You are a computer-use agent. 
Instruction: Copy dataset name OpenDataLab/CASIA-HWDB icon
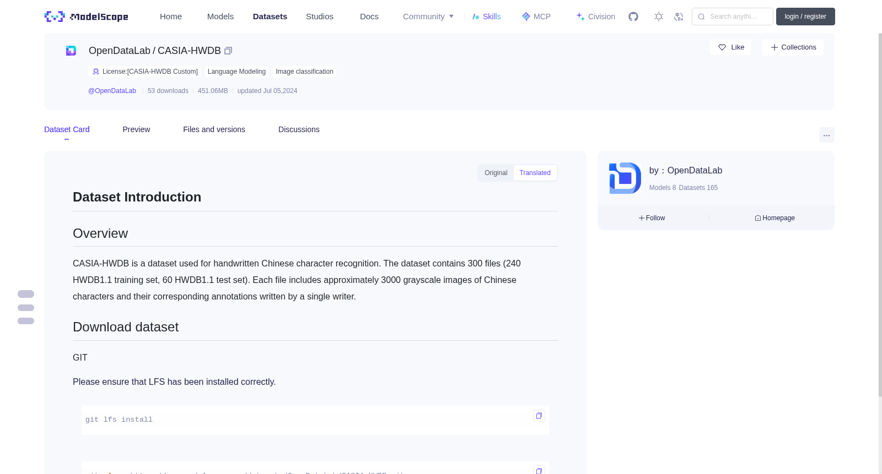(x=228, y=51)
